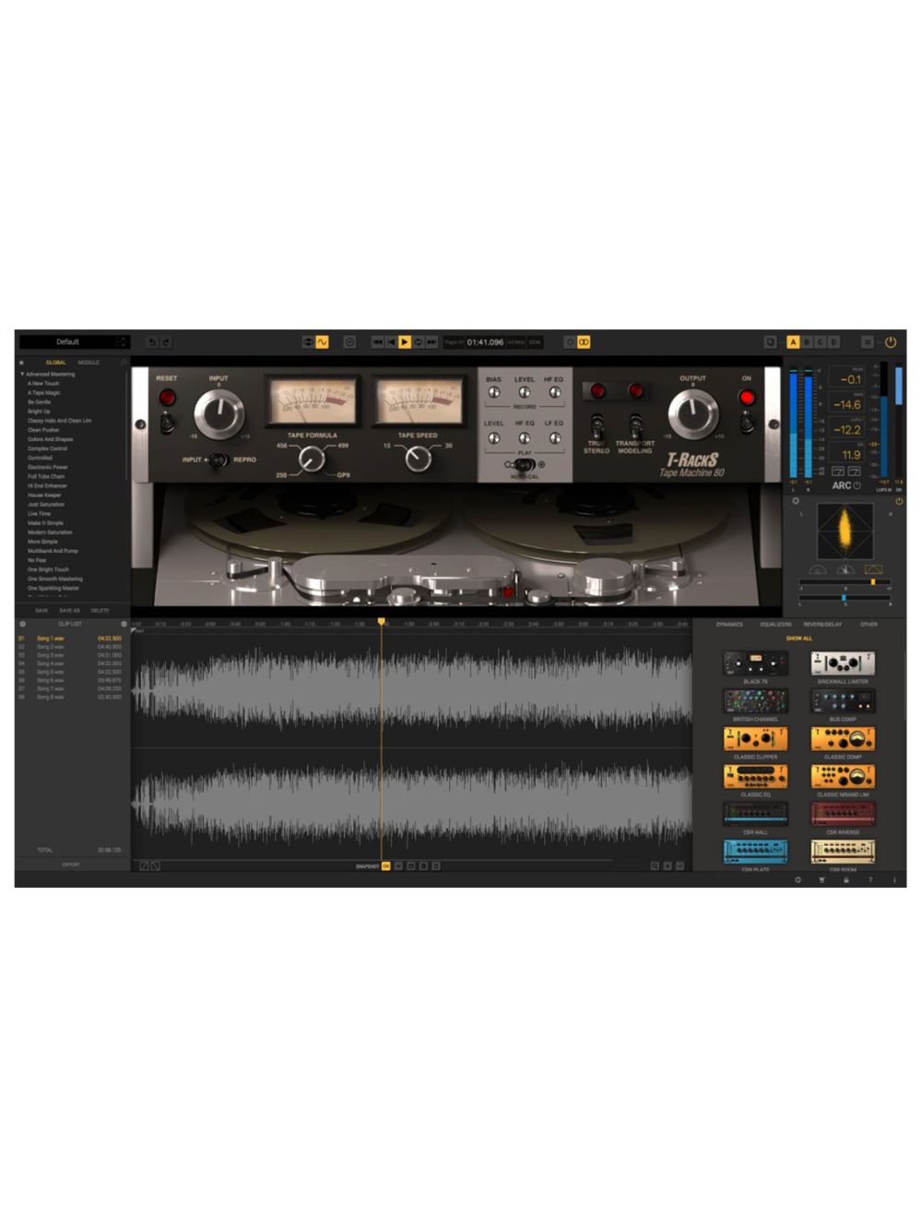Click the waveform view toggle icon in toolbar
Viewport: 922px width, 1218px height.
click(321, 341)
